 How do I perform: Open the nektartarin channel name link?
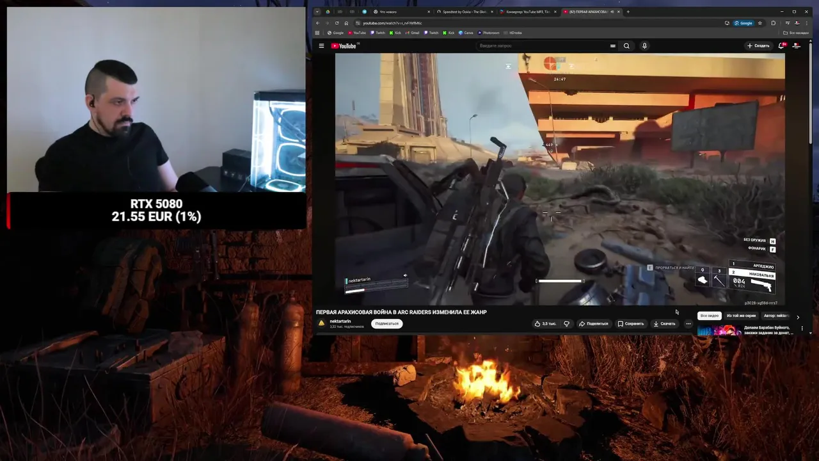[x=340, y=321]
